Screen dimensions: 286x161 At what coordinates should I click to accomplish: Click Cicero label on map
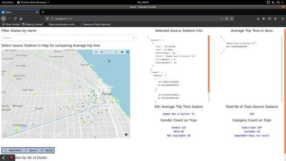(39, 108)
